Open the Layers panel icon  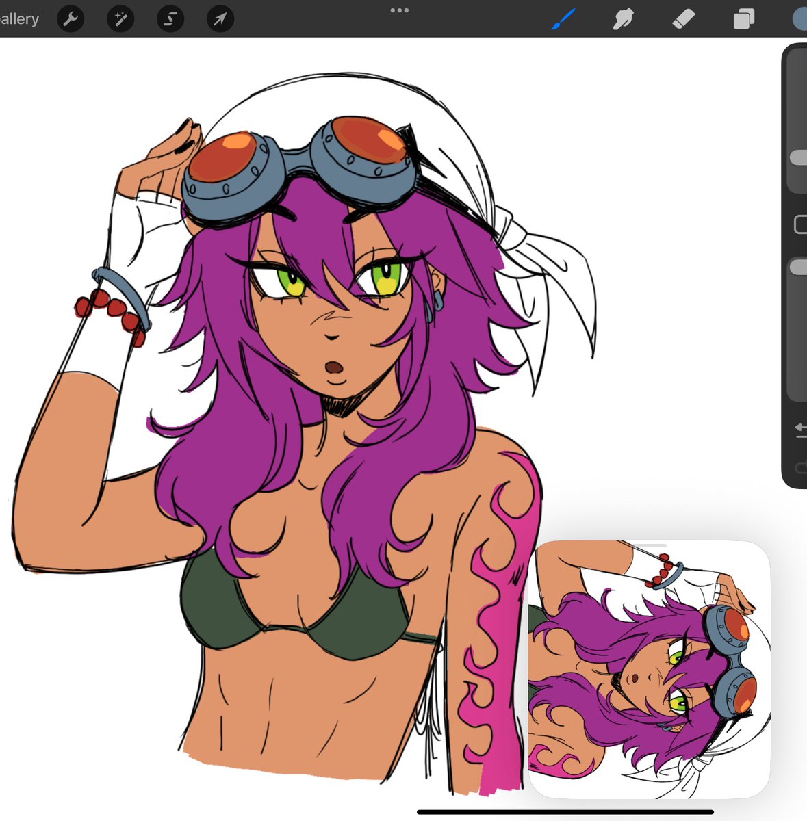point(742,18)
